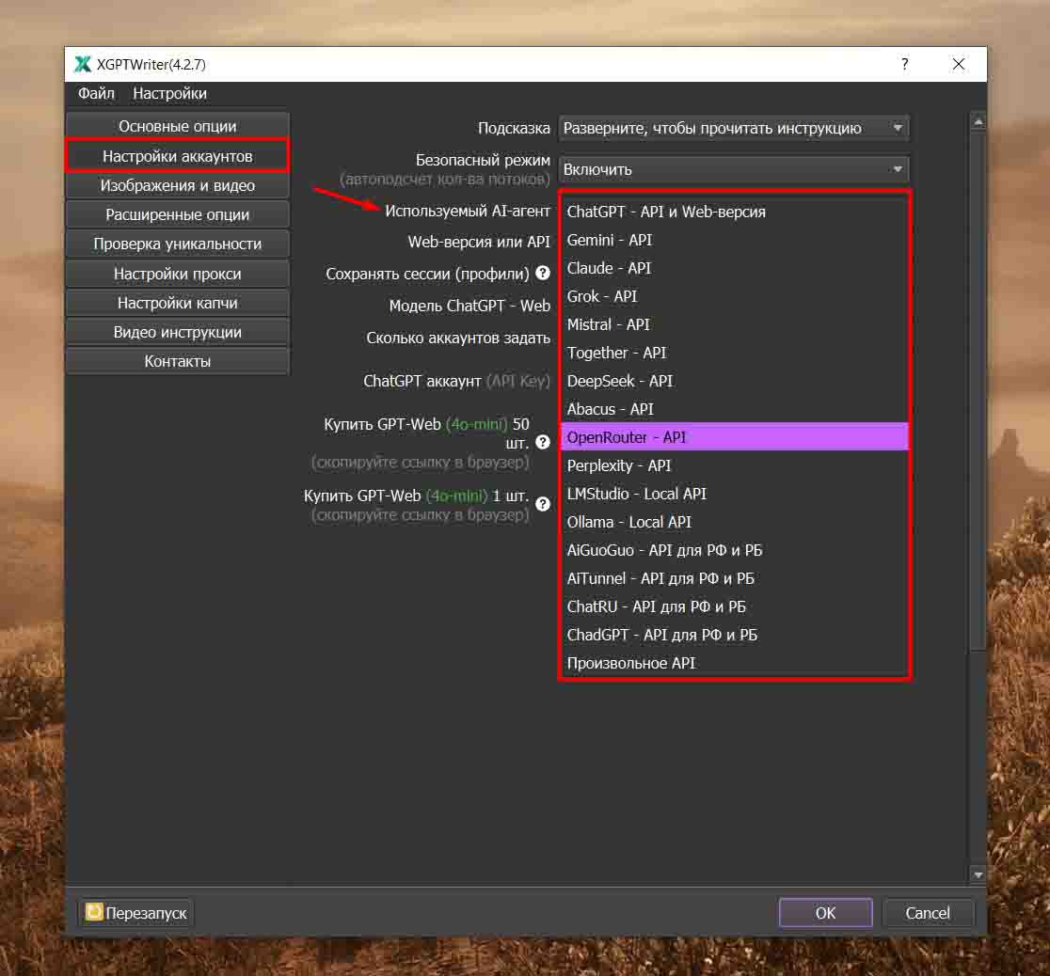
Task: Click the scrollbar down arrow
Action: 978,874
